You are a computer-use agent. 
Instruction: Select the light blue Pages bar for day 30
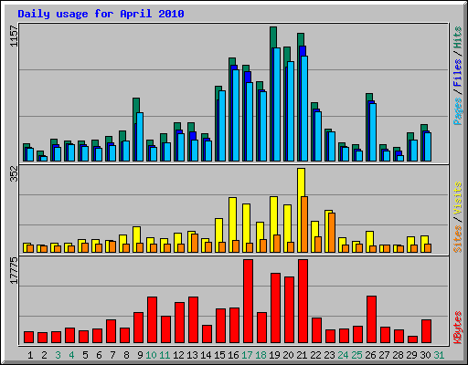428,147
